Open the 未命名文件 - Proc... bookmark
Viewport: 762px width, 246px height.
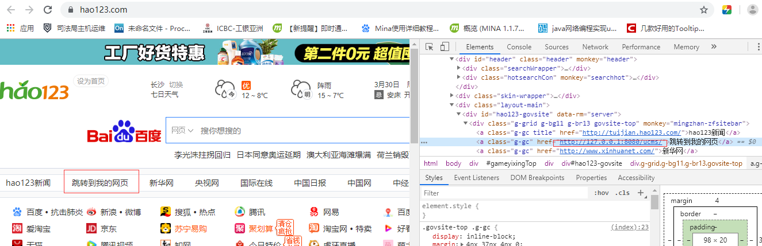click(x=152, y=28)
